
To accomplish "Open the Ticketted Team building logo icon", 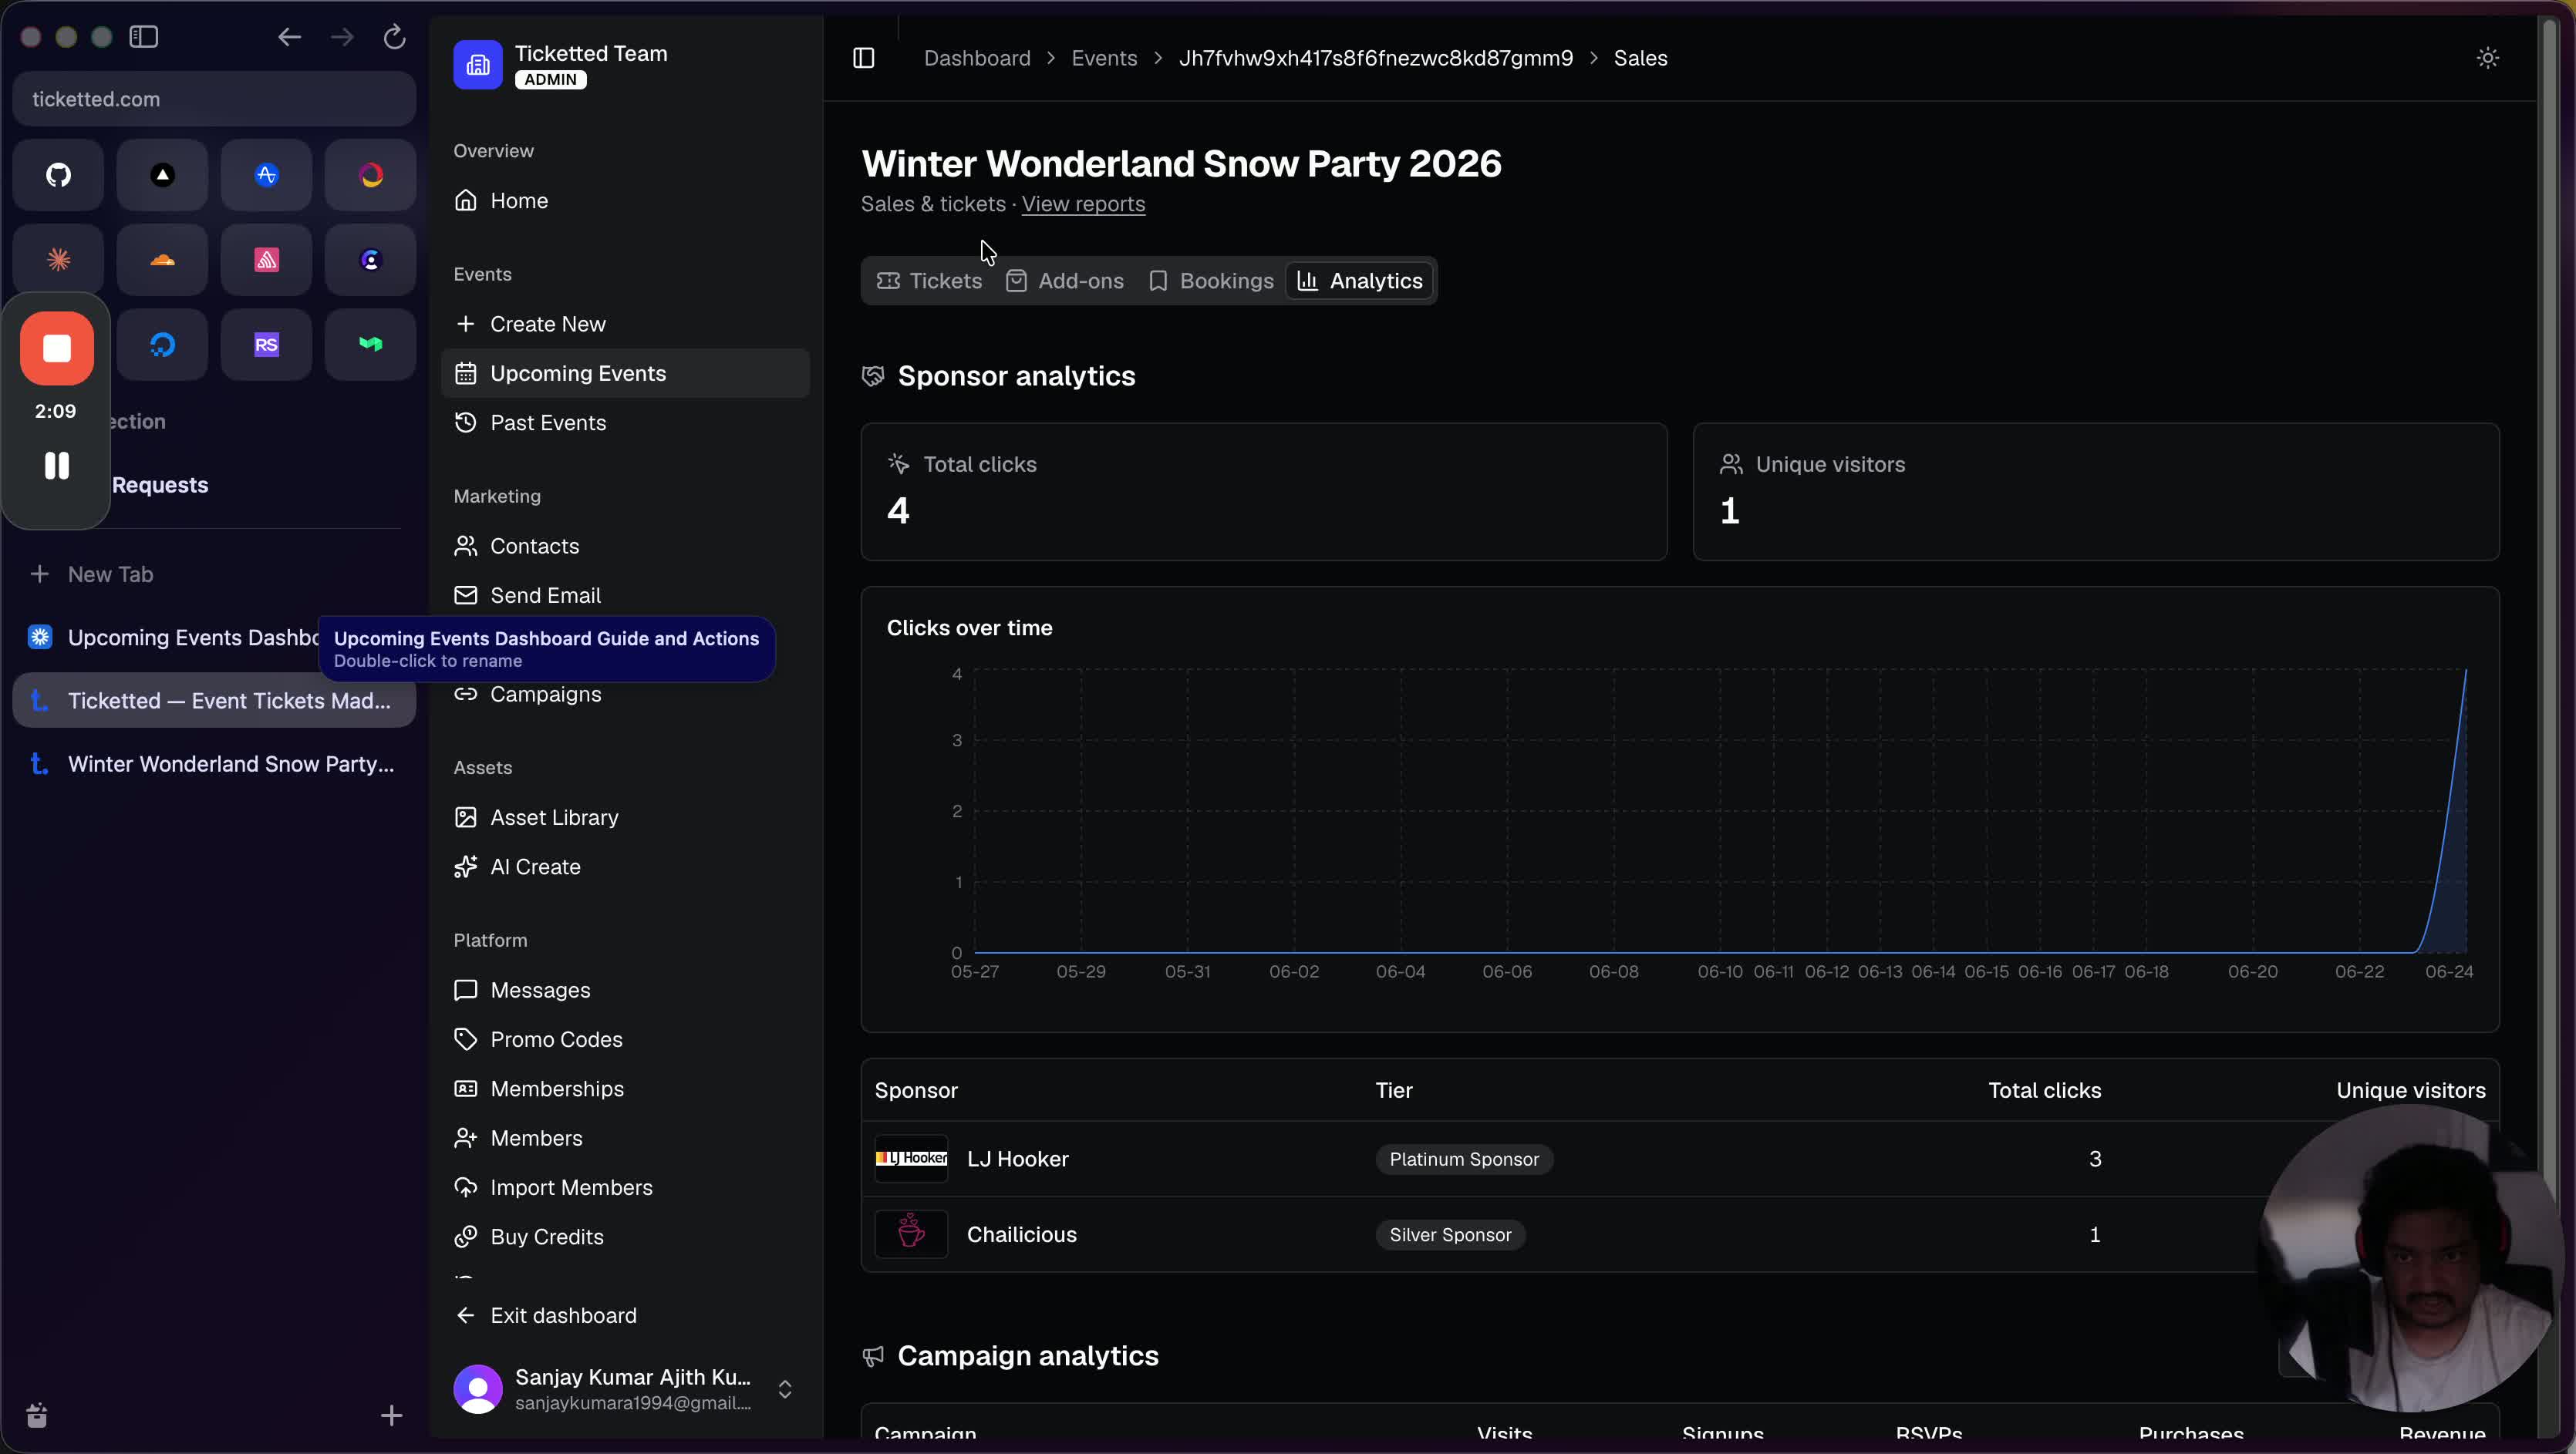I will click(478, 65).
